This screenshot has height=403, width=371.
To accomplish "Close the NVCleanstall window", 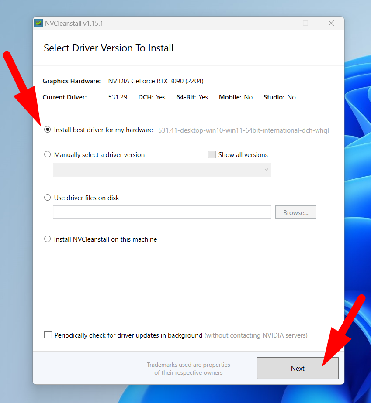I will click(x=331, y=23).
